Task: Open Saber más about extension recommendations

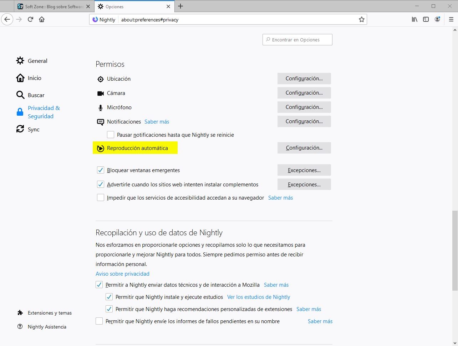Action: 309,309
